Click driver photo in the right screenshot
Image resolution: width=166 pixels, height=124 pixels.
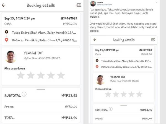pyautogui.click(x=100, y=79)
